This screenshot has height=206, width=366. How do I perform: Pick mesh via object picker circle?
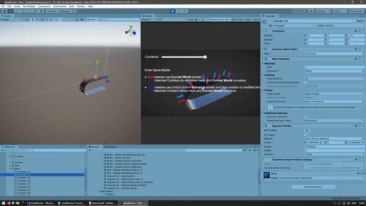point(363,53)
